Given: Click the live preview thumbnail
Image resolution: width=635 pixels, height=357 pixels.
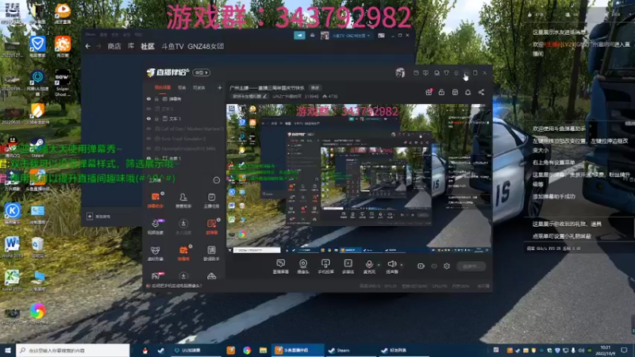Looking at the screenshot, I should pos(359,179).
